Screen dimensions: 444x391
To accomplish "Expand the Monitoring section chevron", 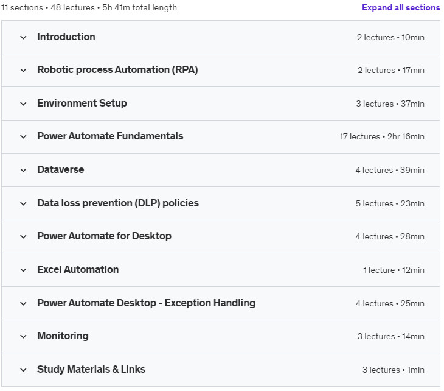I will (x=24, y=336).
